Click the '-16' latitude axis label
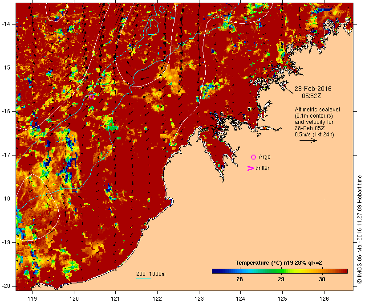The image size is (365, 303). (x=5, y=111)
